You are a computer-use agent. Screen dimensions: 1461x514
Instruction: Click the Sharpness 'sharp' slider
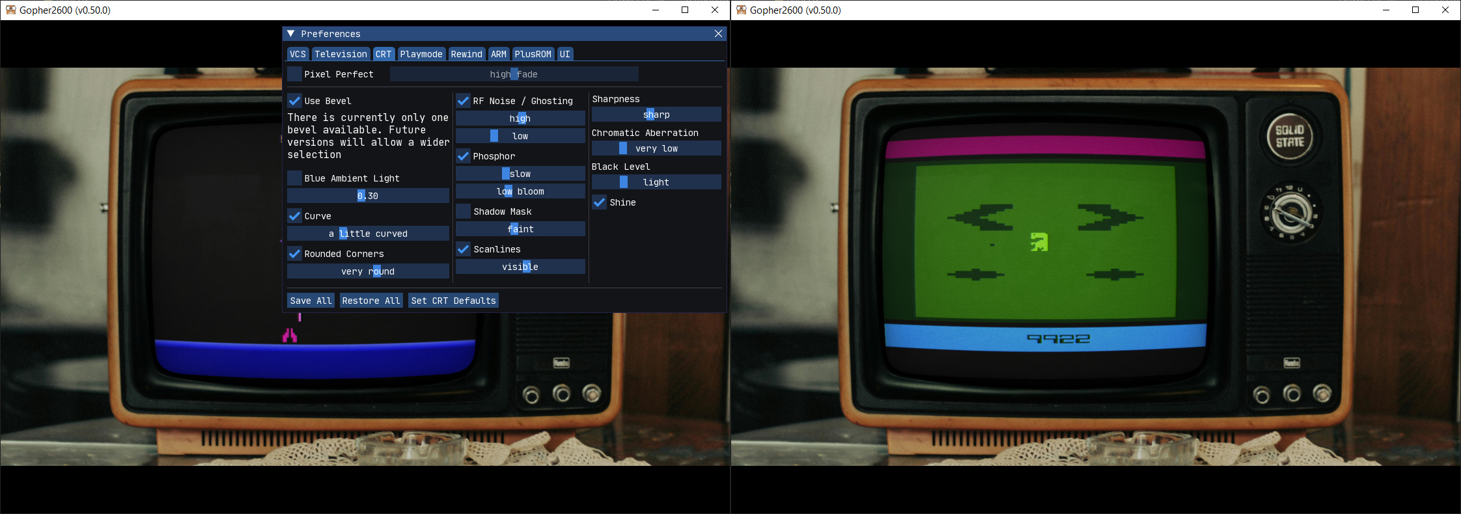(x=656, y=115)
